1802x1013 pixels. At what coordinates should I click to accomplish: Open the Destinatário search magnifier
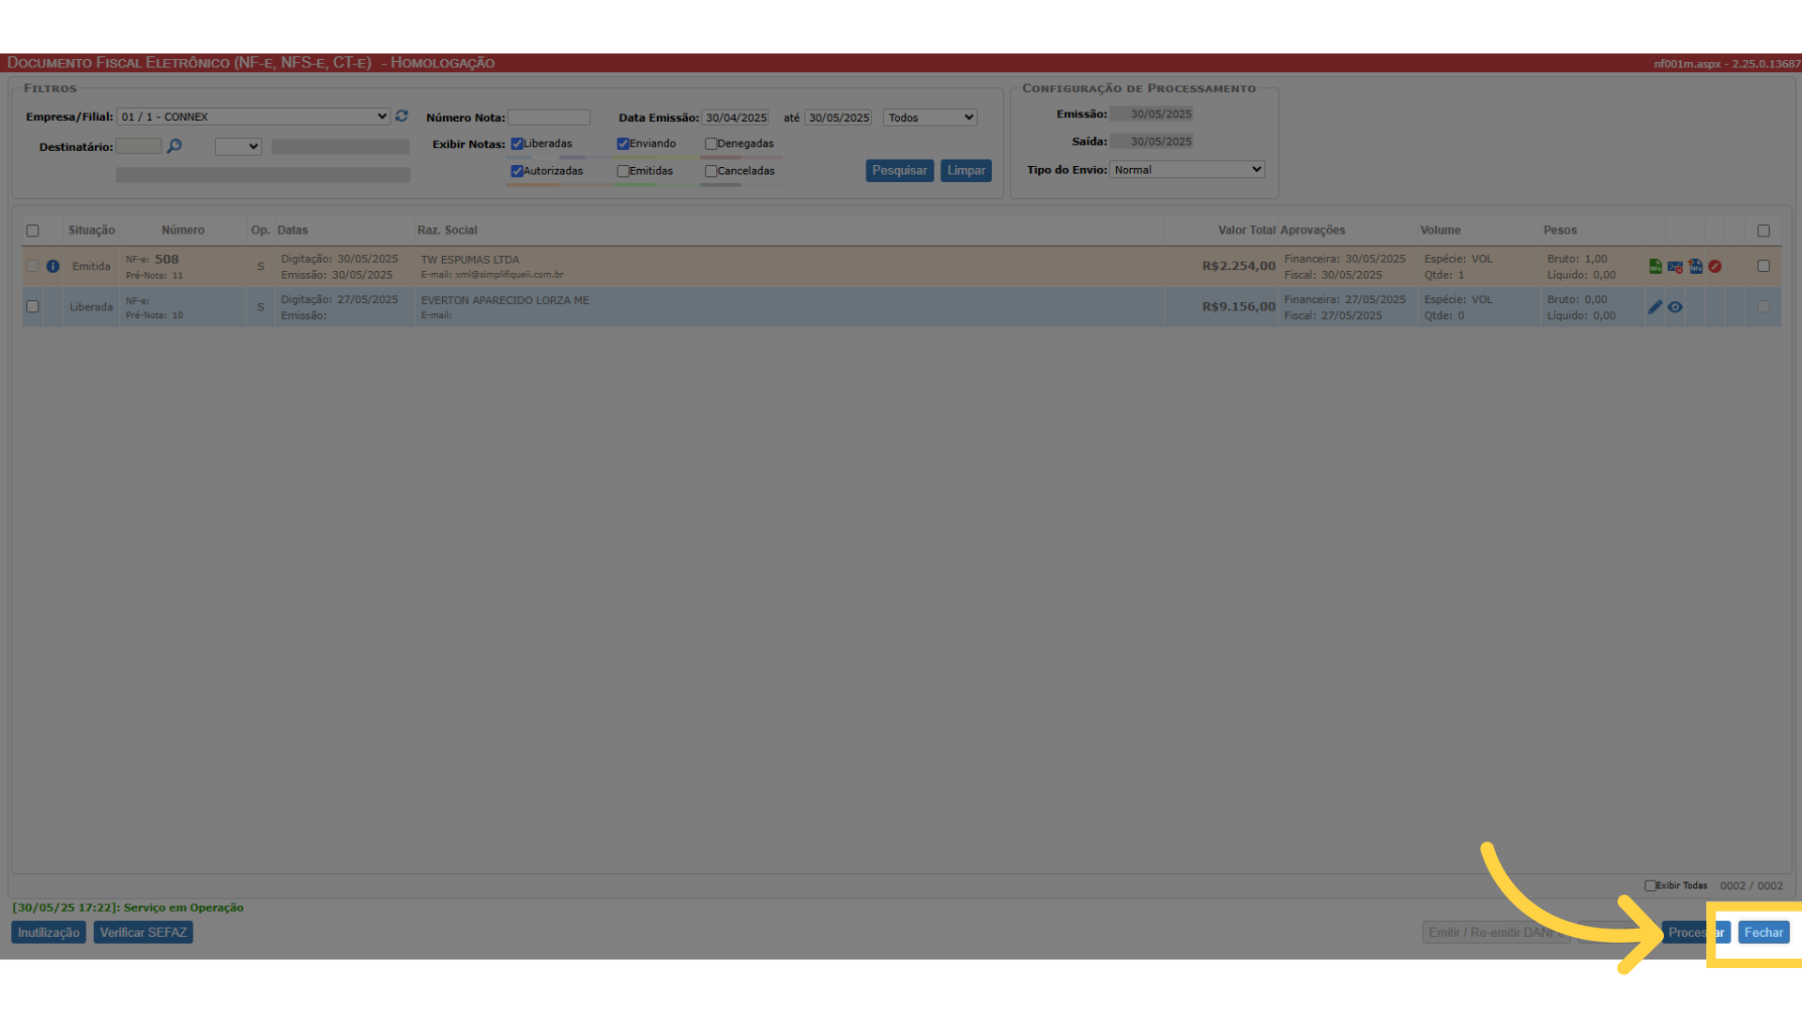[x=175, y=146]
